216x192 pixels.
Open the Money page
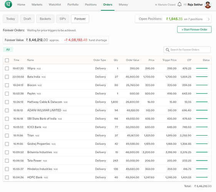pyautogui.click(x=123, y=5)
